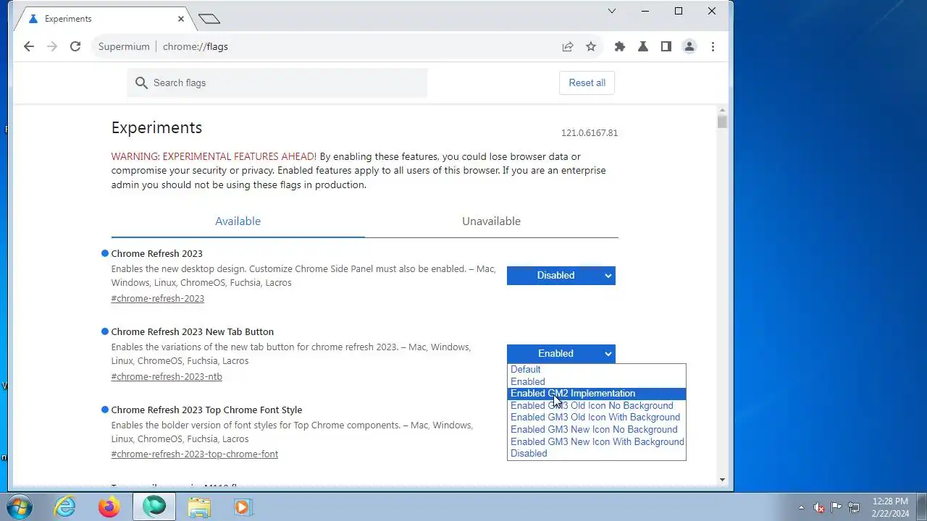
Task: Open the media player taskbar icon
Action: 243,507
